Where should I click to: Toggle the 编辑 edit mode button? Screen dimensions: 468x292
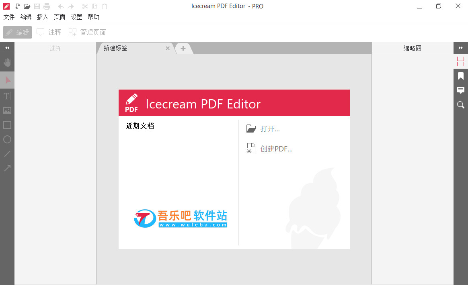coord(17,32)
